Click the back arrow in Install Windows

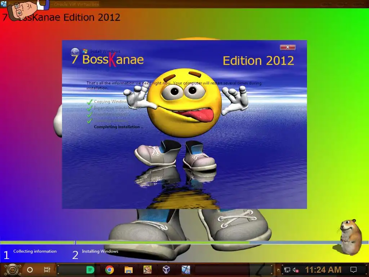75,51
